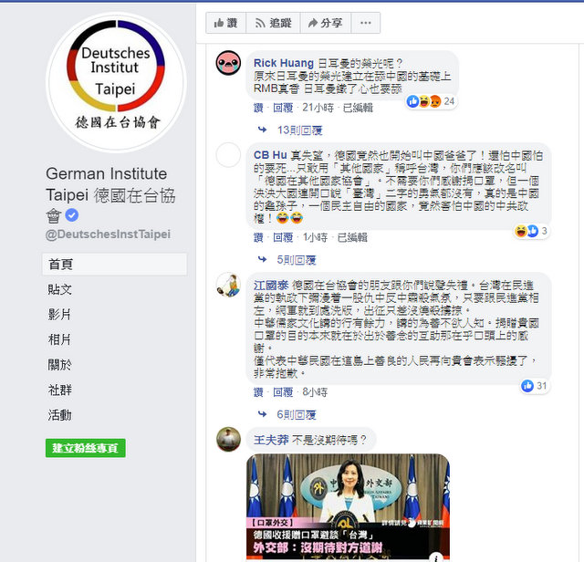This screenshot has width=584, height=562.
Task: Go to 貼文 section in sidebar
Action: 59,289
